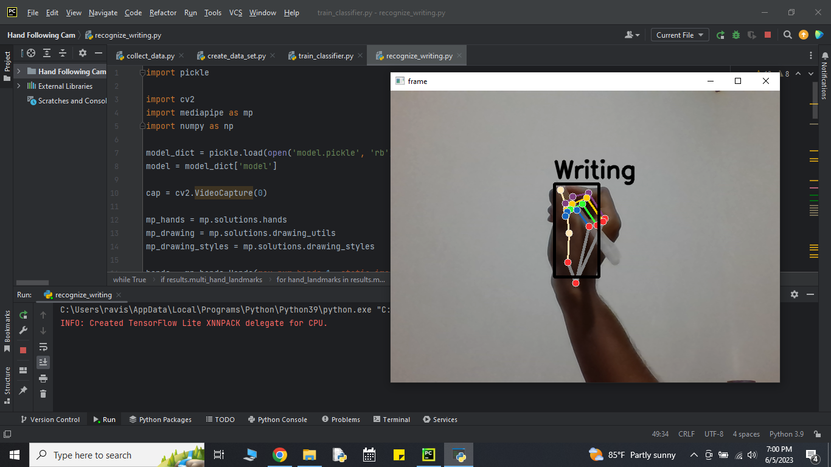Click Collapse All icon in Project panel
Screen dimensions: 831x467
click(63, 54)
